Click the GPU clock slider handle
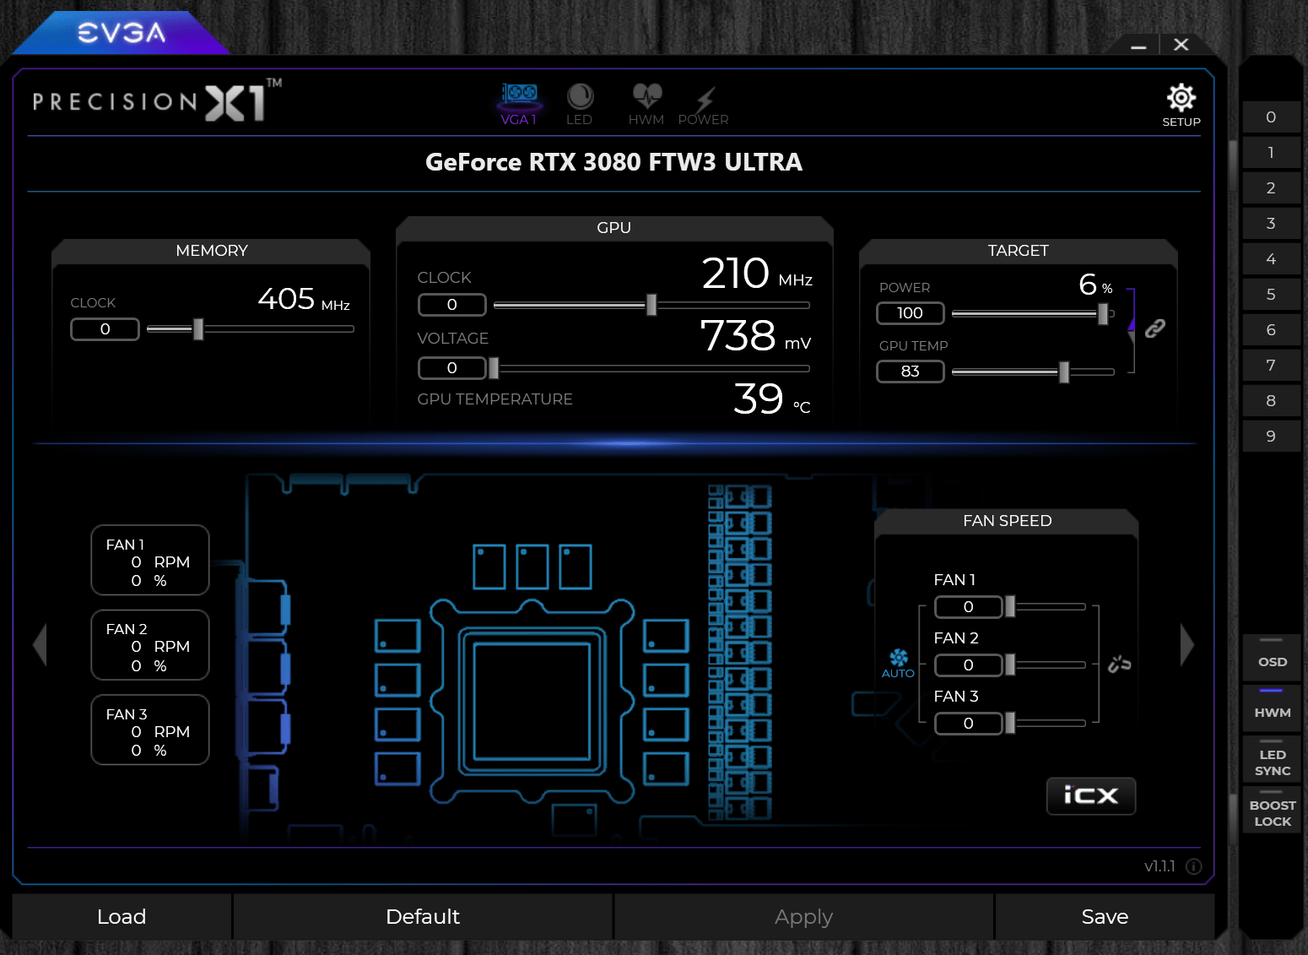Screen dimensions: 1308x955 (x=651, y=305)
